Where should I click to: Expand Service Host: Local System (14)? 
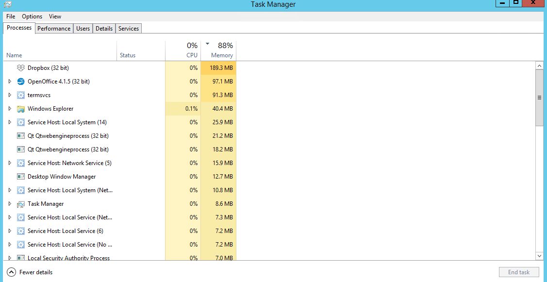(10, 122)
